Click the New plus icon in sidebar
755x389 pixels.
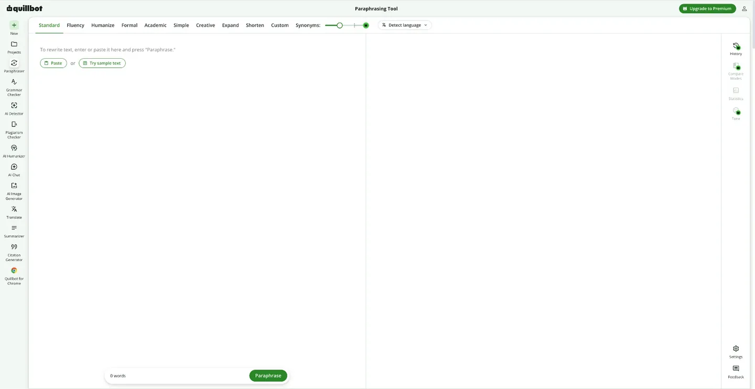(14, 25)
